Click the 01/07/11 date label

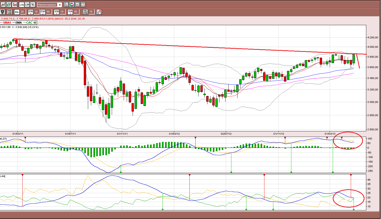point(70,134)
